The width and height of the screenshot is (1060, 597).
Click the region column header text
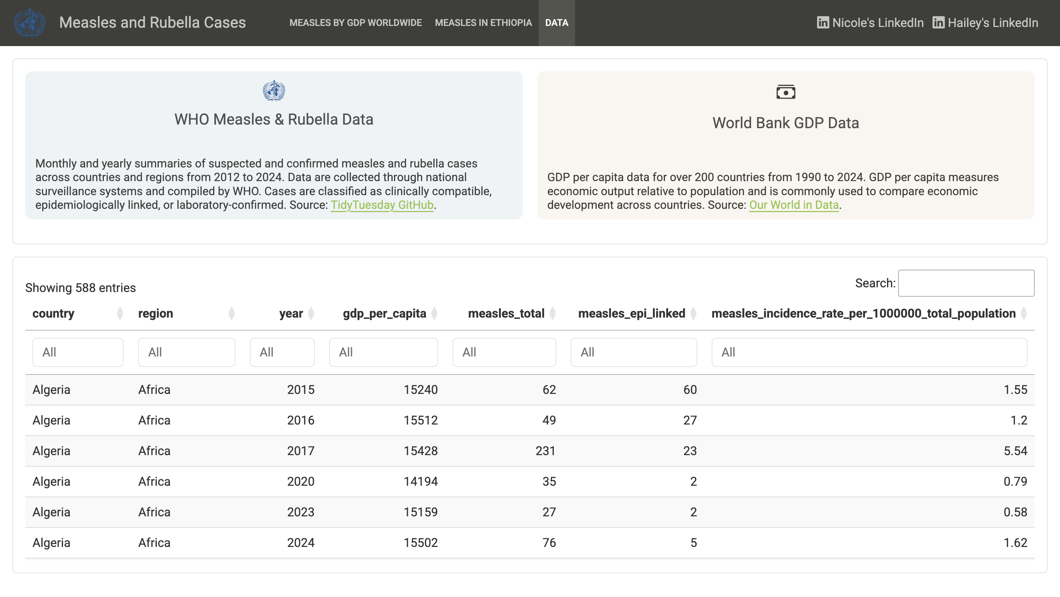tap(155, 314)
